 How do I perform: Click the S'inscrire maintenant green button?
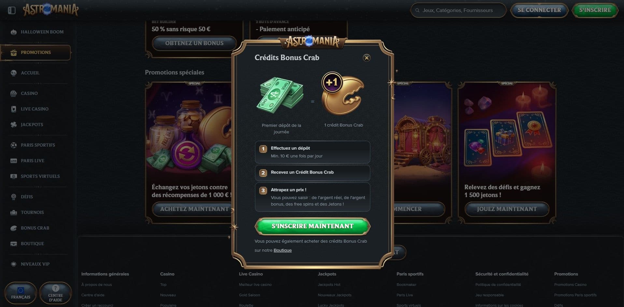coord(312,226)
